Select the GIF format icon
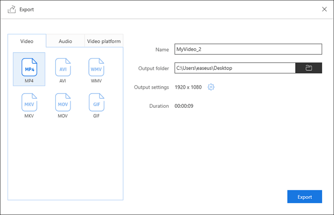 96,103
